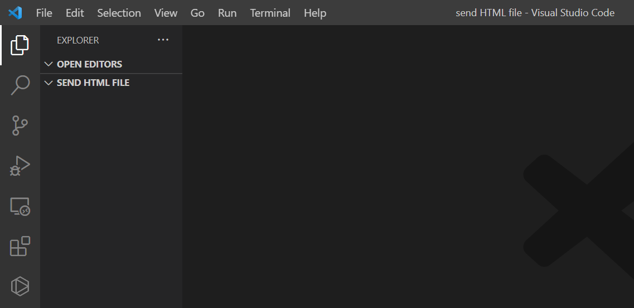
Task: Open the Explorer view in activity bar
Action: click(20, 45)
